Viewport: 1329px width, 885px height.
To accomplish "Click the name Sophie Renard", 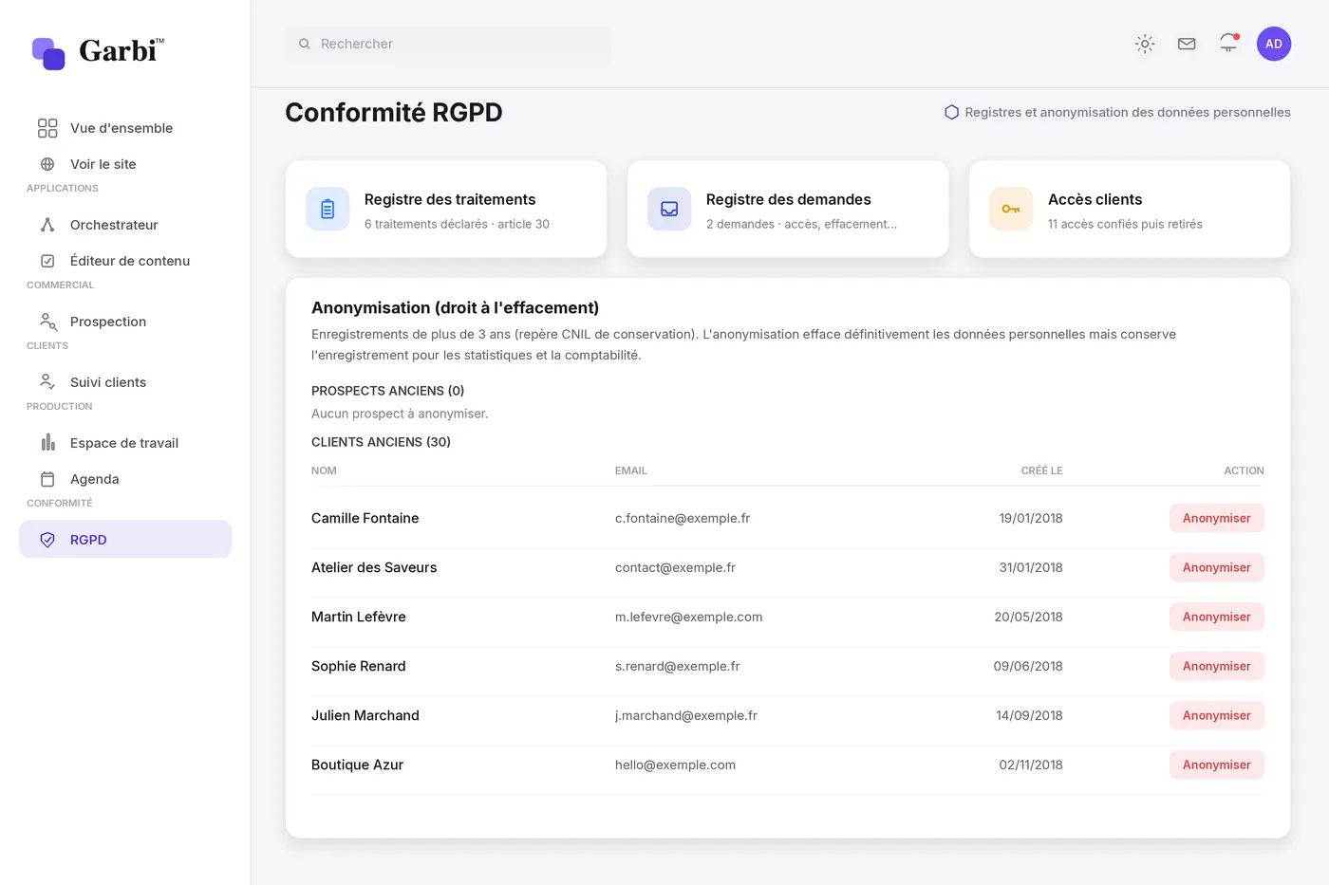I will pos(359,666).
